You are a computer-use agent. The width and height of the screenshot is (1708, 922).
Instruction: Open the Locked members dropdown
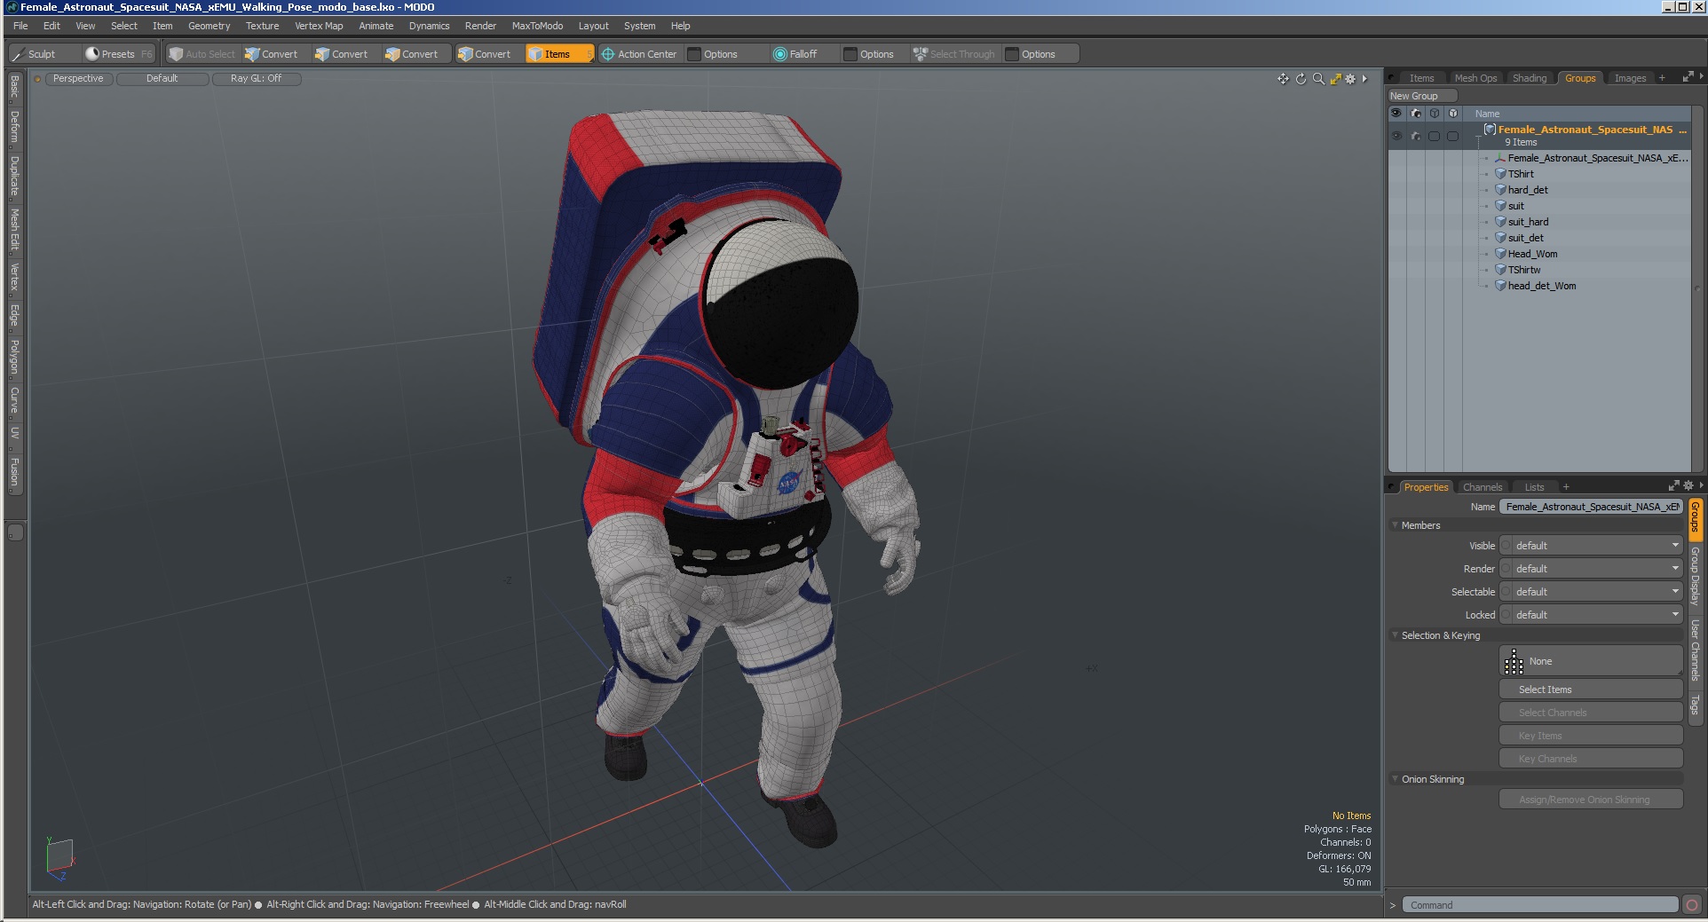click(x=1591, y=615)
